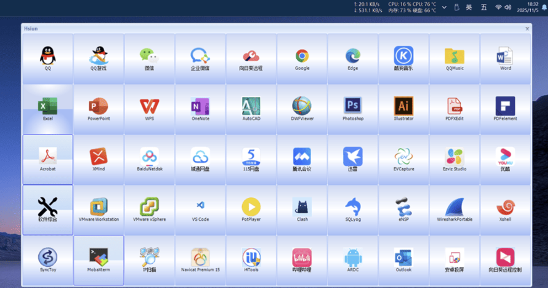548x288 pixels.
Task: Expand hidden tray icons with the chevron
Action: (x=444, y=7)
